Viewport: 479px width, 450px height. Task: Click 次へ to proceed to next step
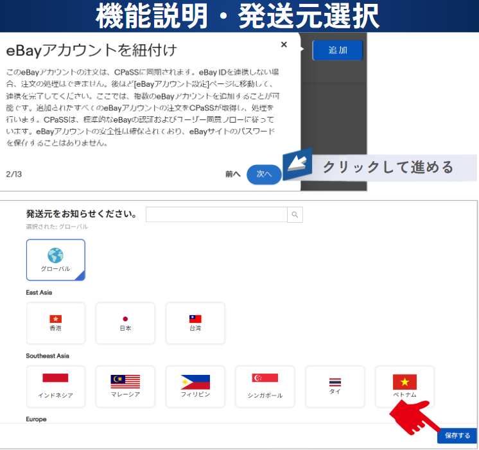pos(264,174)
